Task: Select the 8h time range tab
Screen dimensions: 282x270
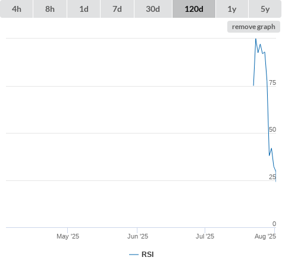Action: [x=50, y=9]
